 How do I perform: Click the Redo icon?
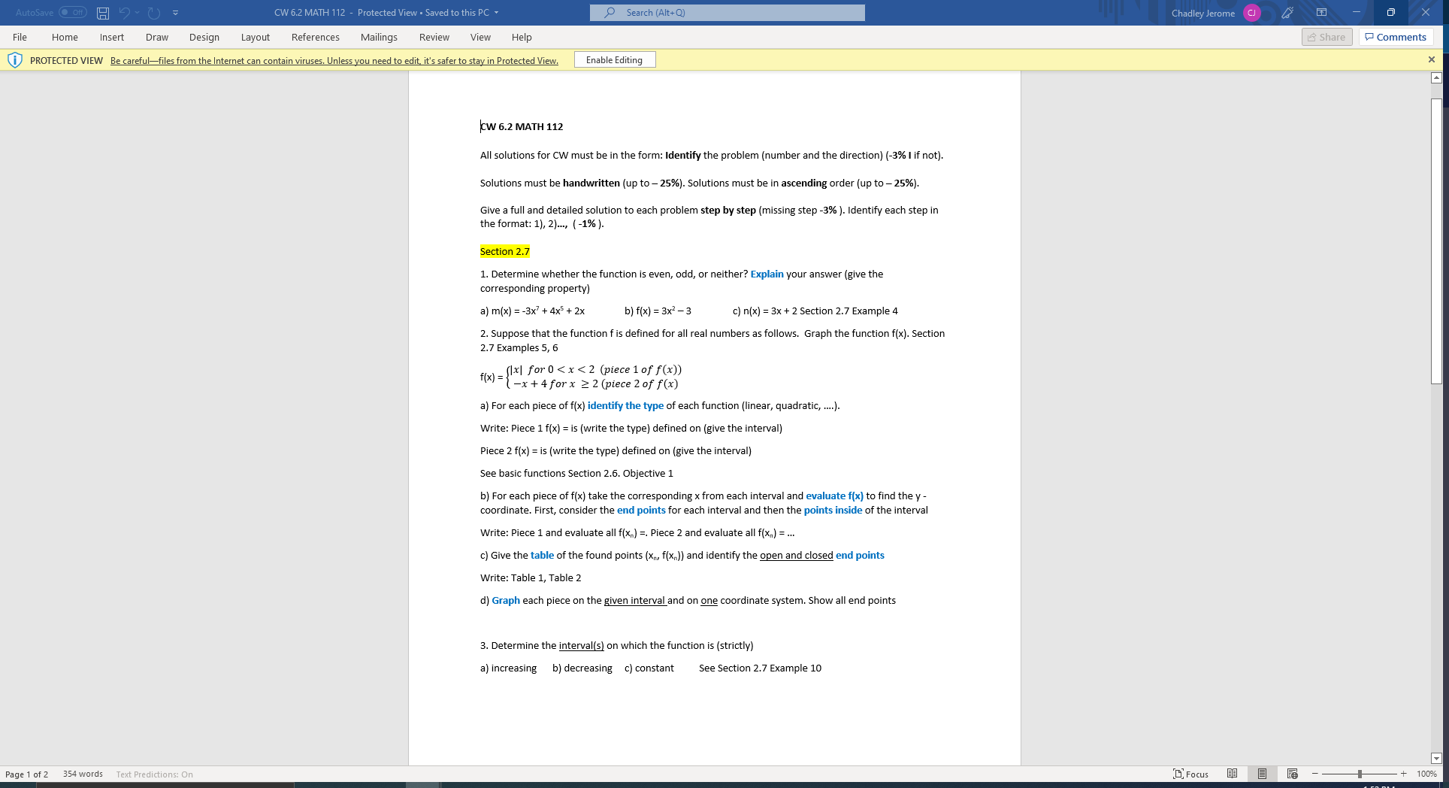[x=153, y=12]
